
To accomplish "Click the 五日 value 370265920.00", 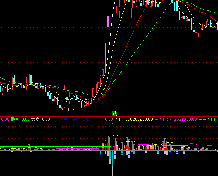I will (138, 120).
